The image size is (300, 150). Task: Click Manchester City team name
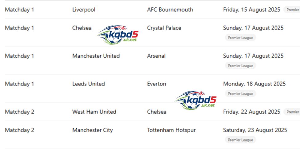pyautogui.click(x=92, y=130)
